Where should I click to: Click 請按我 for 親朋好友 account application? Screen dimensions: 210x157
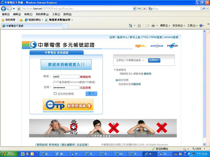(x=147, y=74)
